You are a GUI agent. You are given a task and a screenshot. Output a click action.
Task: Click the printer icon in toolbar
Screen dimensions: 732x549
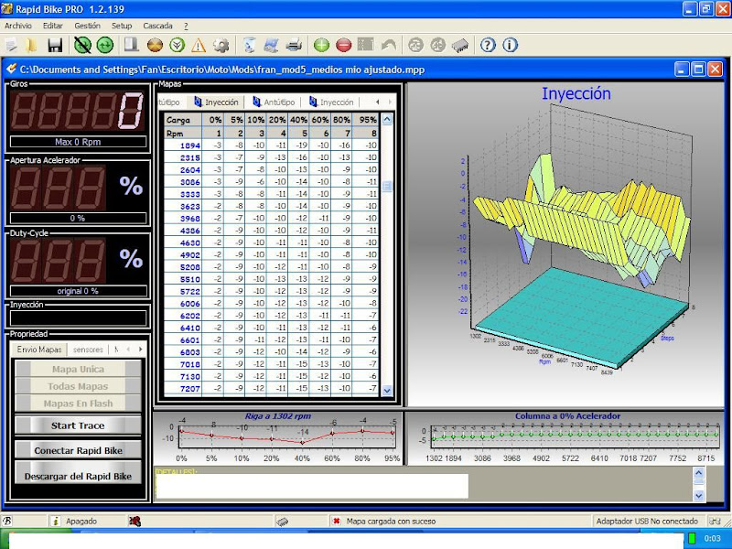[294, 45]
